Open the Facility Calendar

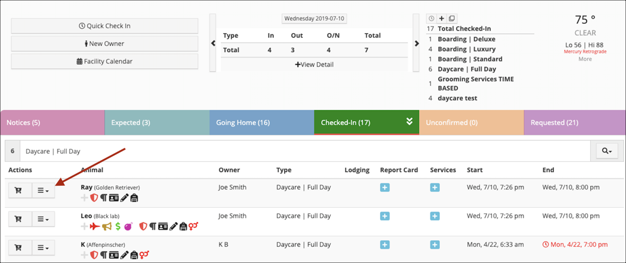click(x=105, y=62)
